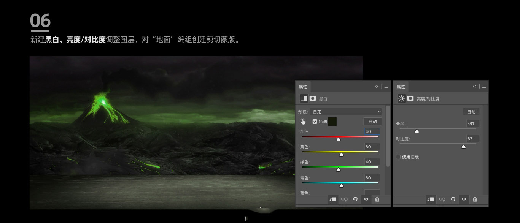Collapse the 黑白 properties panel with double arrows
520x223 pixels.
pyautogui.click(x=377, y=87)
